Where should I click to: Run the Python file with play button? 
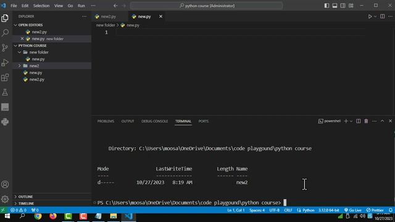370,17
